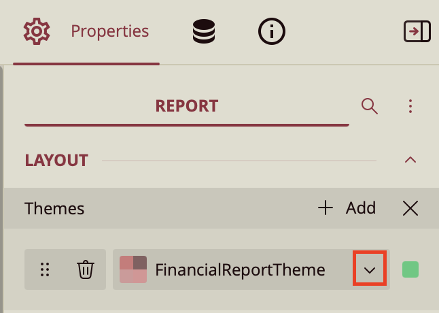Open the info circle panel

272,31
